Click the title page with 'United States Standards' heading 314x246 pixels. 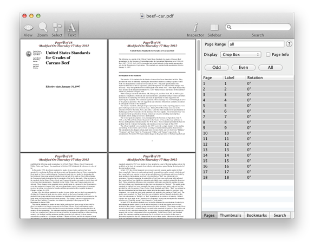(64, 95)
